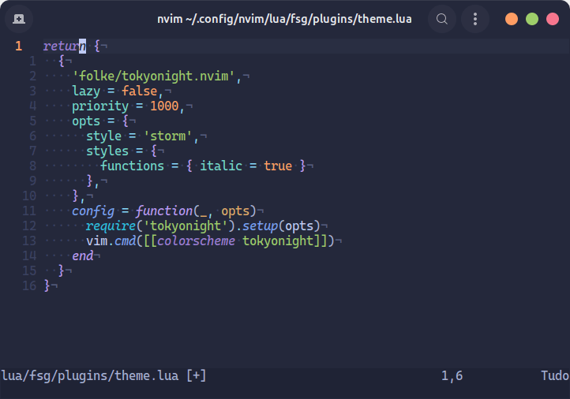Screen dimensions: 570x399
Task: Open the three-dot terminal menu
Action: [475, 19]
